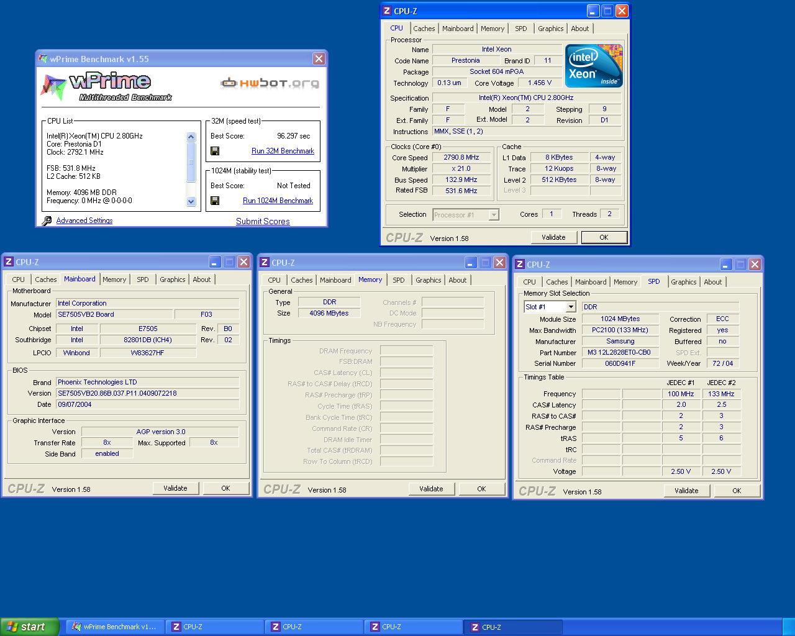Run the 1024M Benchmark
Screen dimensions: 795x636
point(278,201)
